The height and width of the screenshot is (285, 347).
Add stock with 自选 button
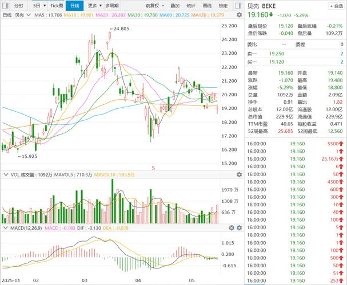[336, 6]
